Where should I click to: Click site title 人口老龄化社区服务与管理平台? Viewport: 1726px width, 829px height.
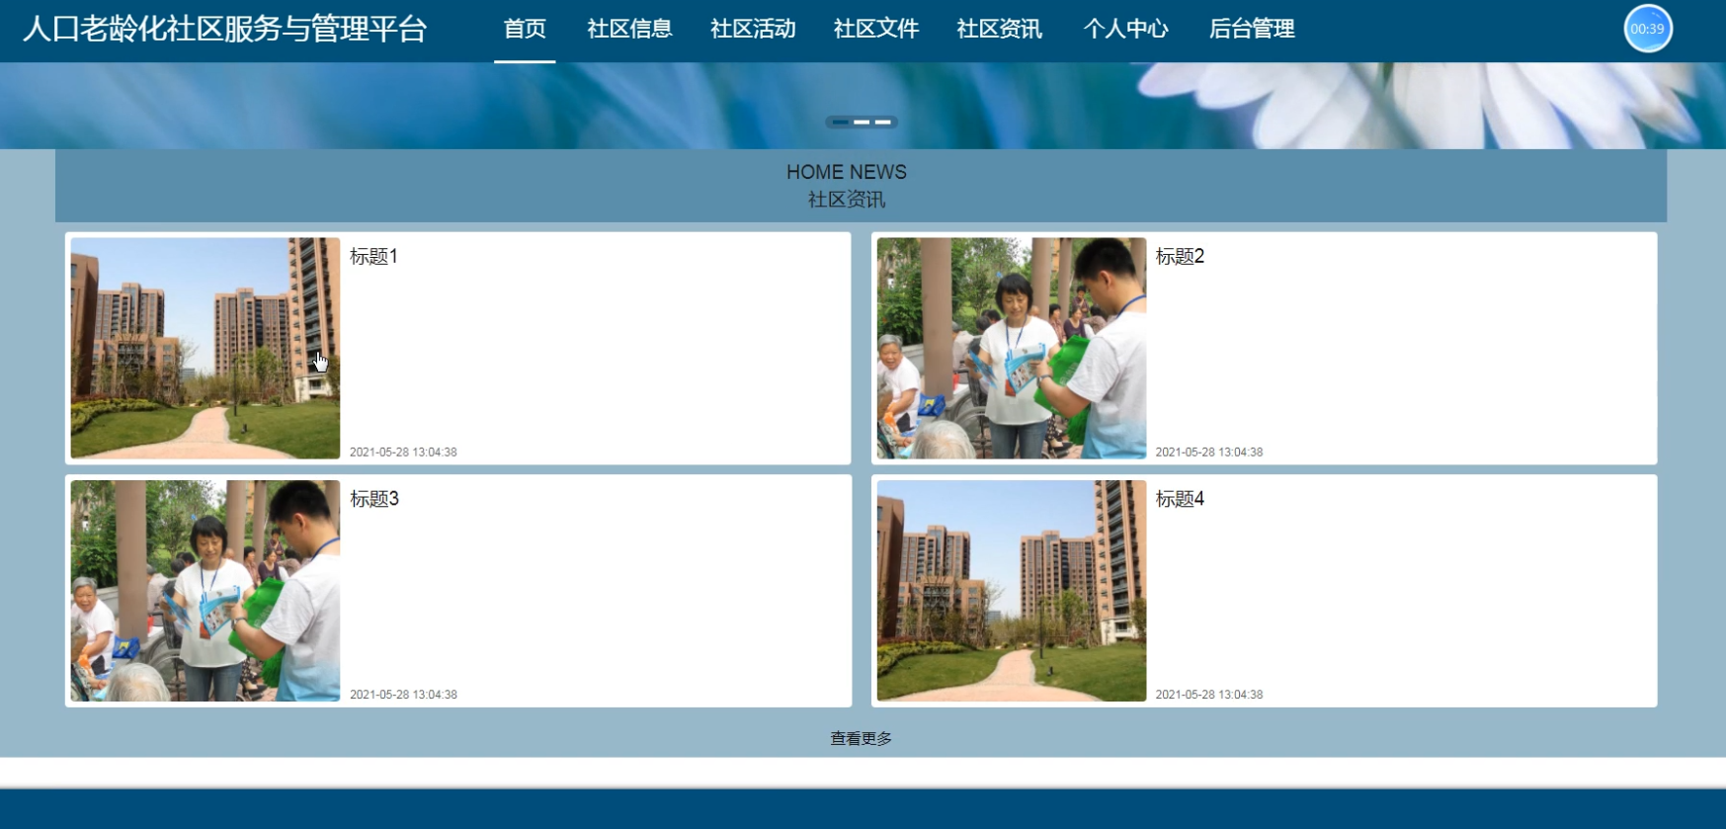pyautogui.click(x=224, y=29)
